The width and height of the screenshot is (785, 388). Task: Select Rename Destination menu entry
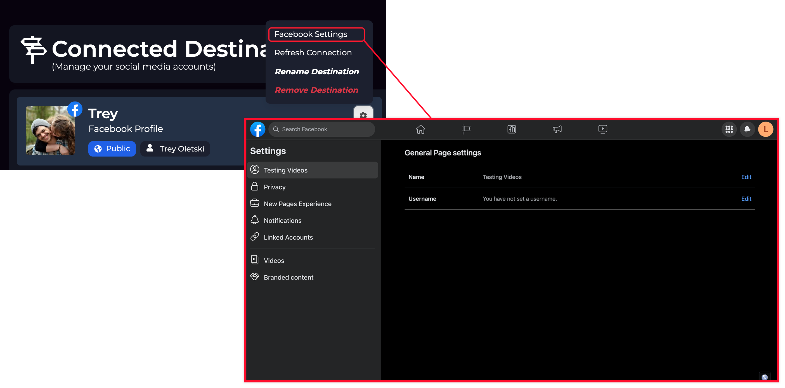tap(317, 72)
